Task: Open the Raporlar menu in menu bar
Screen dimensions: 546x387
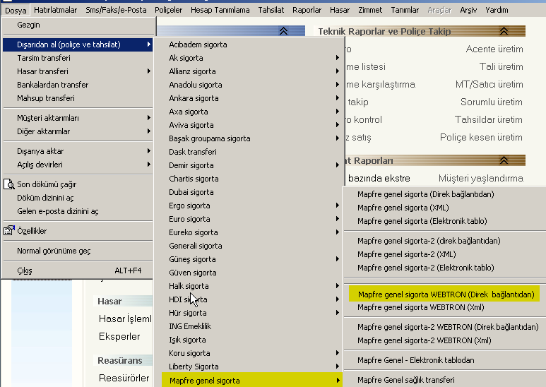Action: (306, 10)
